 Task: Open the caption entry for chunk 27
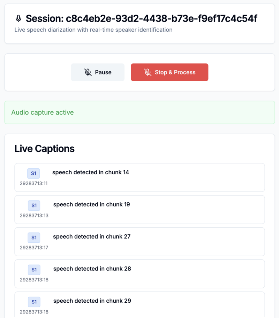tap(139, 242)
